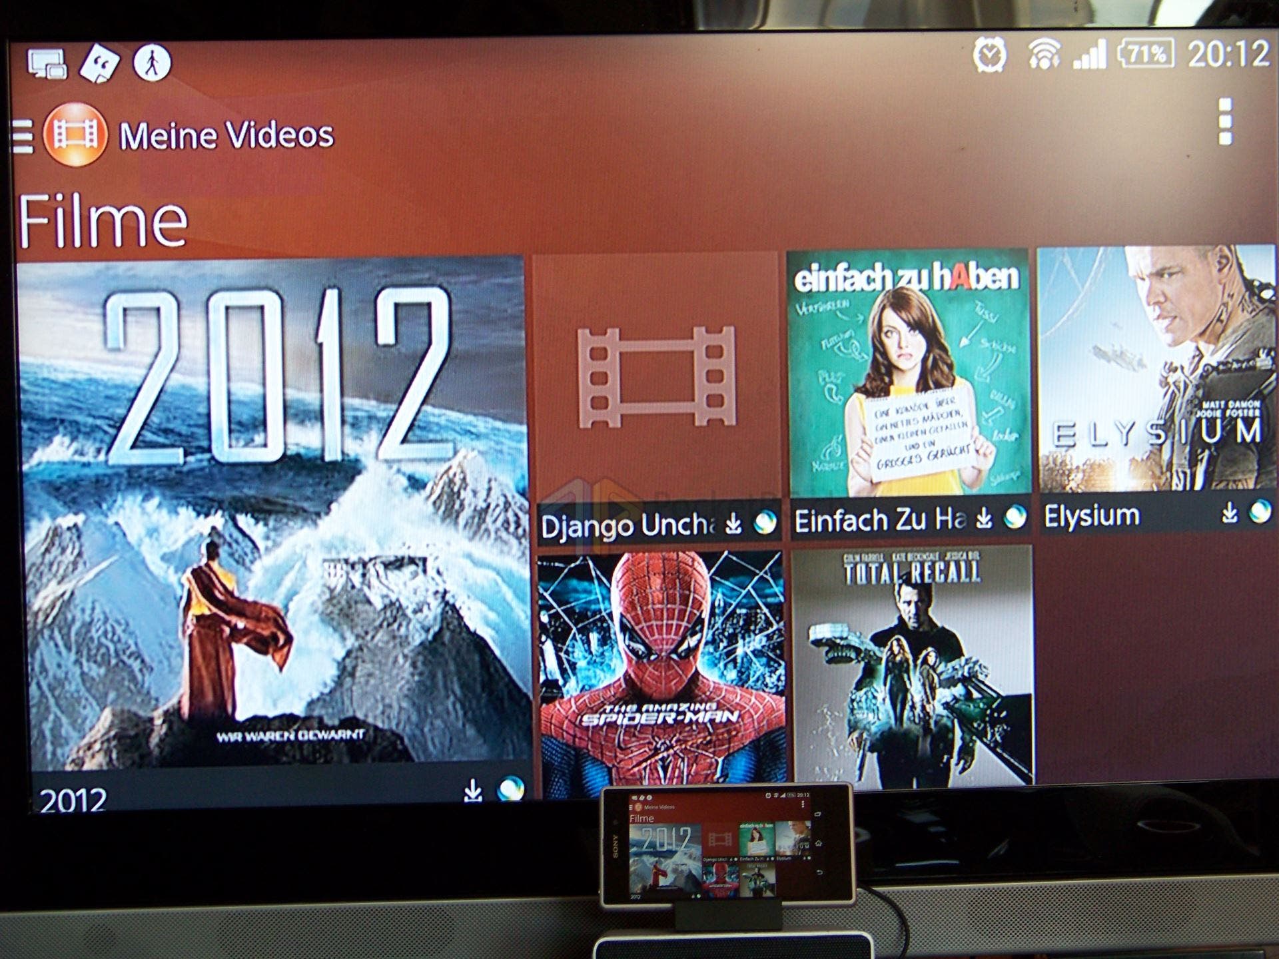Tap the 2012 title label
Screen dimensions: 1279x959
[73, 799]
